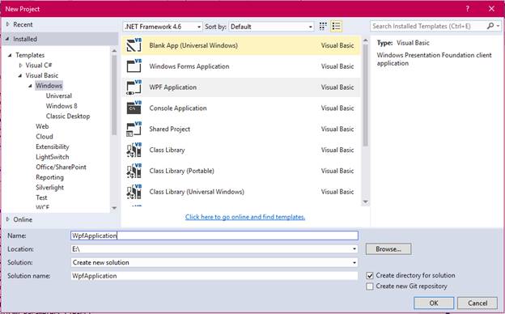Click the Class Library (Portable) template icon
Screen dimensions: 505x314
134,171
